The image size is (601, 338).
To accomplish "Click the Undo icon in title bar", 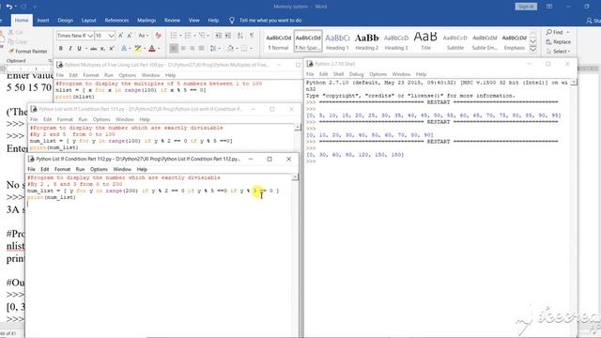I will (x=9, y=7).
